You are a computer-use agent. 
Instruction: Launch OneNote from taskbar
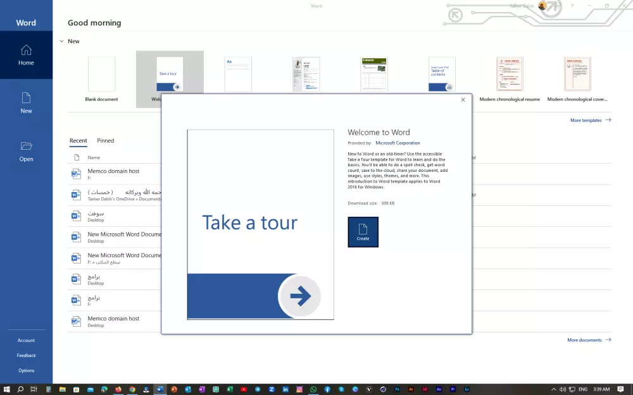pyautogui.click(x=202, y=389)
